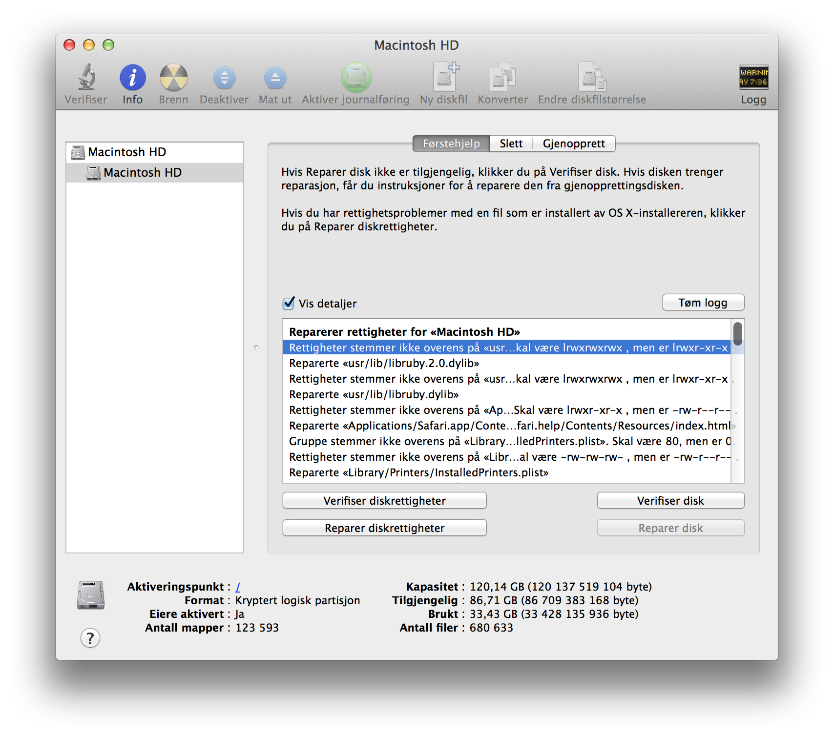The image size is (834, 737).
Task: Click Verifiser diskrettigheter button
Action: click(x=384, y=501)
